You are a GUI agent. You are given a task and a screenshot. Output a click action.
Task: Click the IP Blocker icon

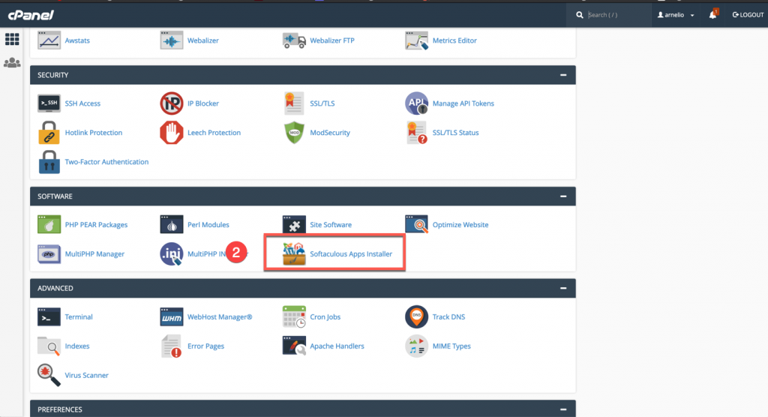click(171, 103)
